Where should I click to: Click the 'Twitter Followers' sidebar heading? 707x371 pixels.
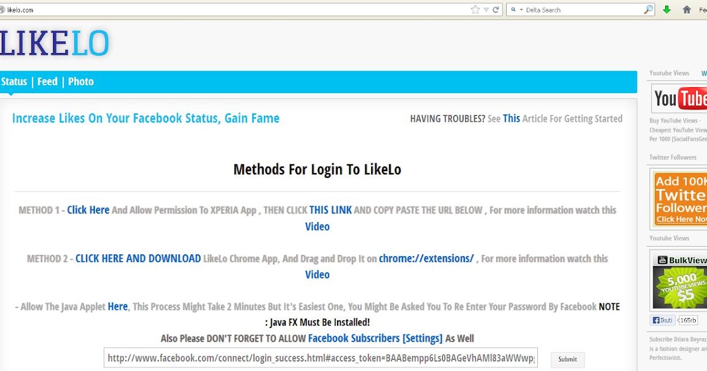pos(673,158)
